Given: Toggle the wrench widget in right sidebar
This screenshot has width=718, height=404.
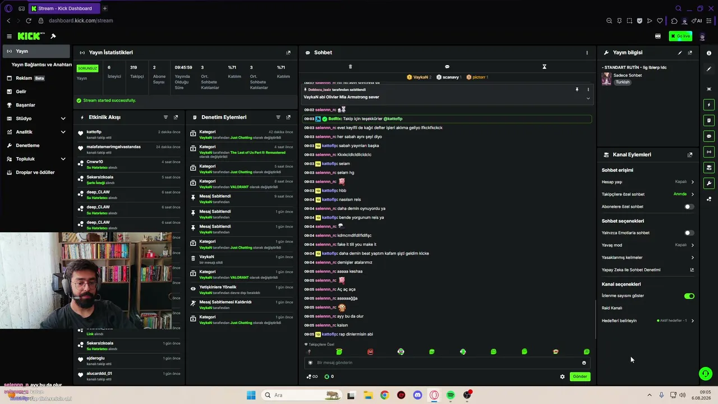Looking at the screenshot, I should click(709, 183).
